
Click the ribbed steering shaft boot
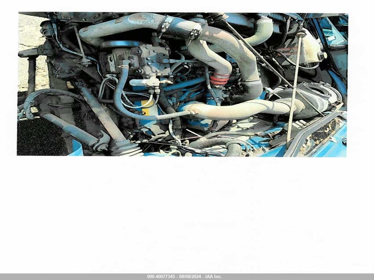126,149
